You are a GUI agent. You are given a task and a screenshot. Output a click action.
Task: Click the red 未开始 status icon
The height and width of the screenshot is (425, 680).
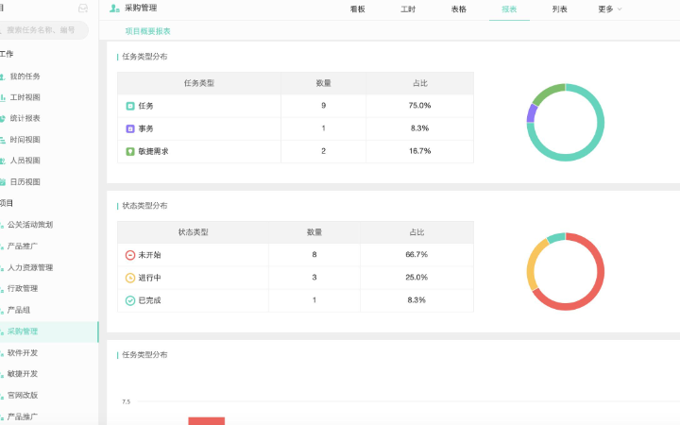pos(130,255)
